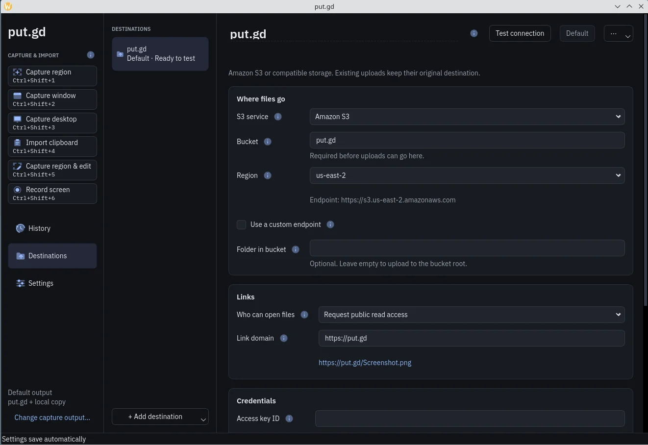Image resolution: width=648 pixels, height=445 pixels.
Task: Click info icon next to Access key ID
Action: pos(289,419)
